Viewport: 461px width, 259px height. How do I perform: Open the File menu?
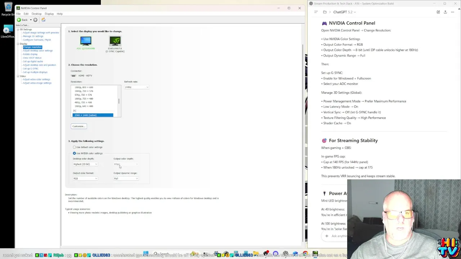click(x=18, y=14)
